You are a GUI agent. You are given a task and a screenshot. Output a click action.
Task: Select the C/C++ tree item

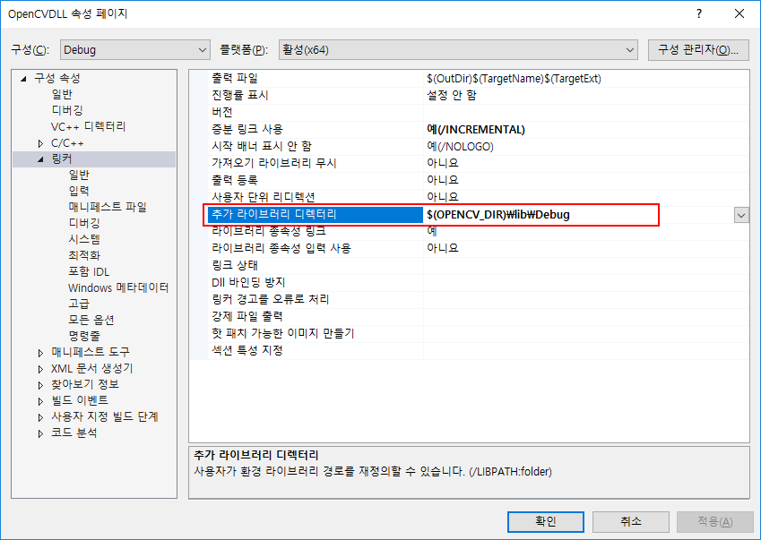[67, 143]
